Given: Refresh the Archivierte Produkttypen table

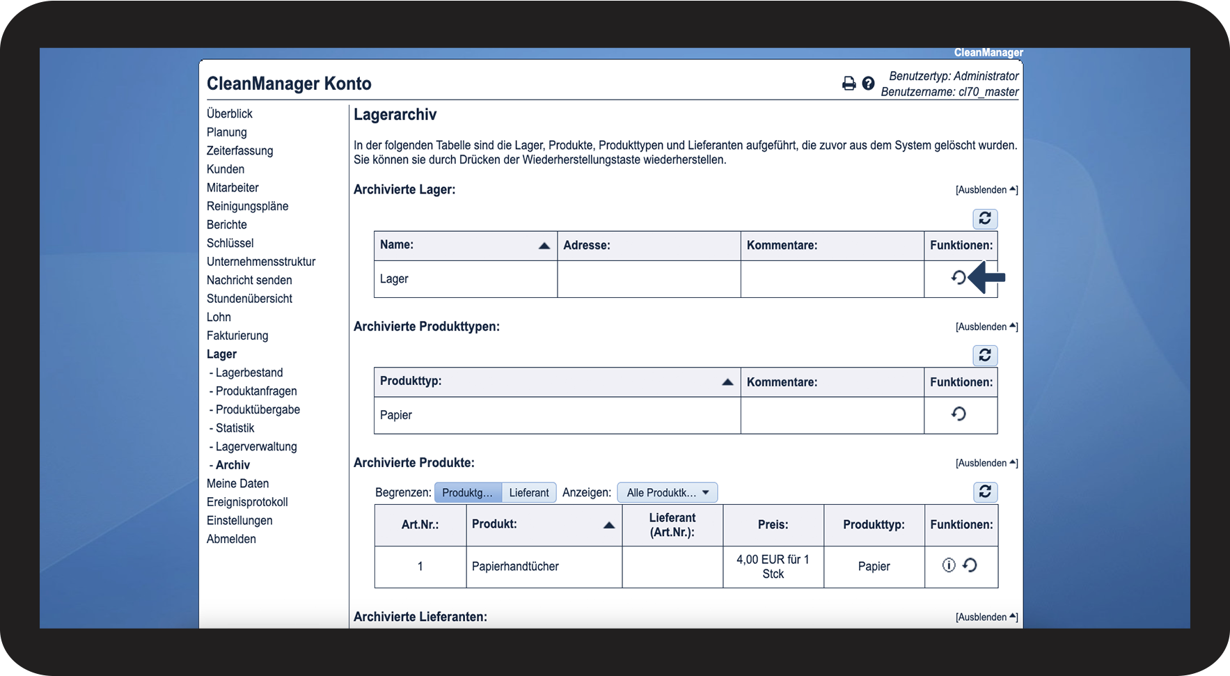Looking at the screenshot, I should tap(985, 355).
